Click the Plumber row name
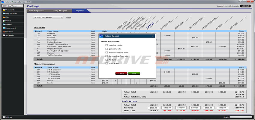This screenshot has height=120, width=255. click(x=51, y=53)
